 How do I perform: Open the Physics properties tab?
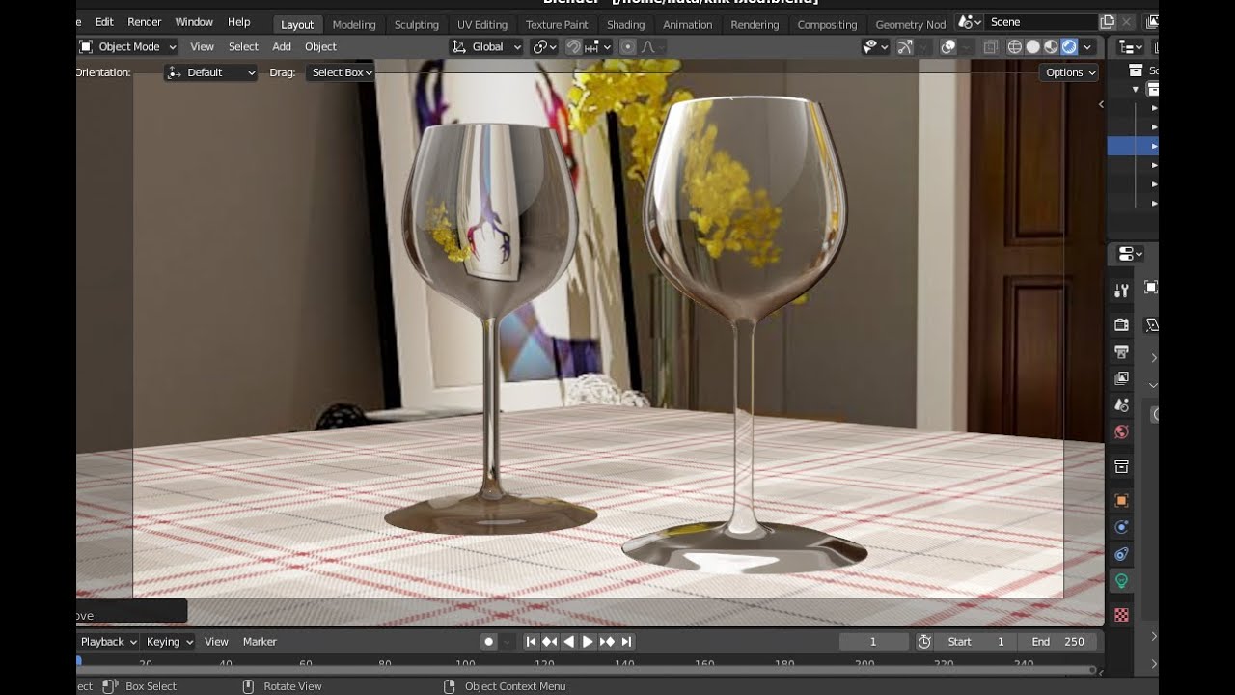[x=1121, y=527]
